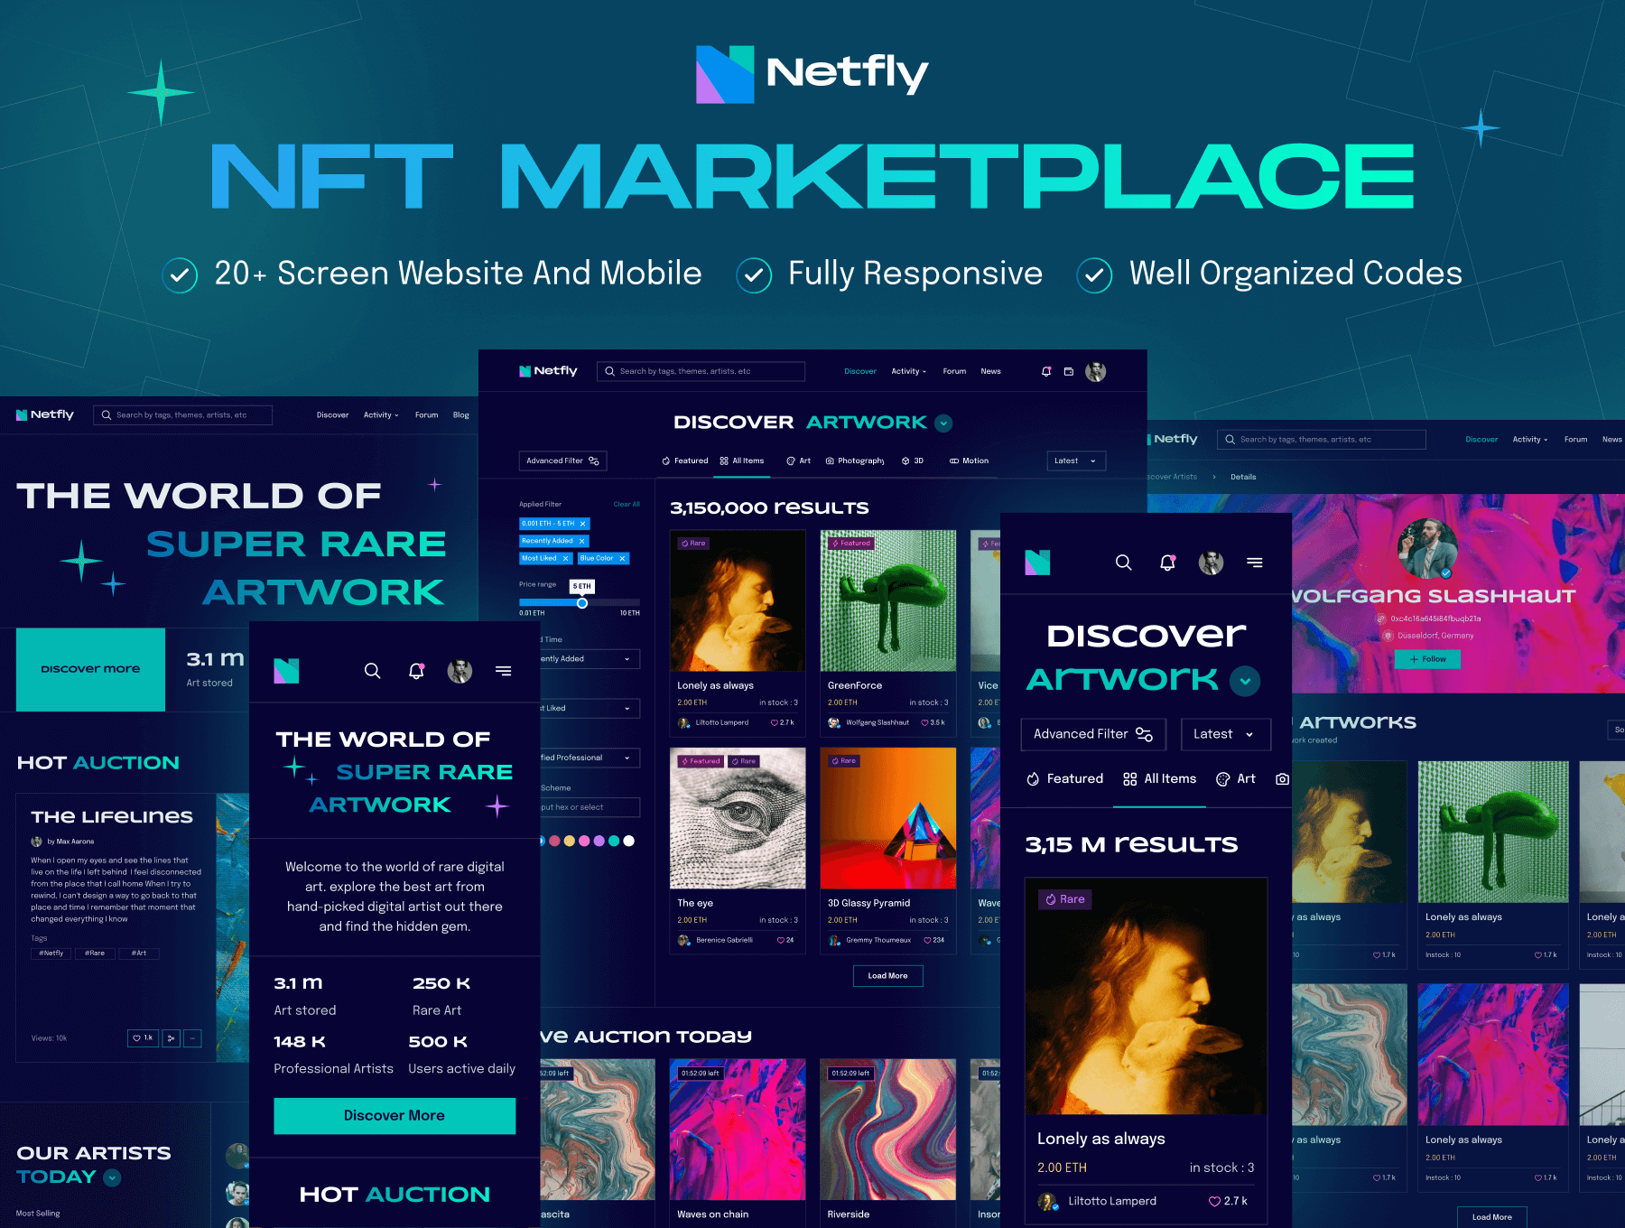Select All Items tab on center Discover page

742,460
